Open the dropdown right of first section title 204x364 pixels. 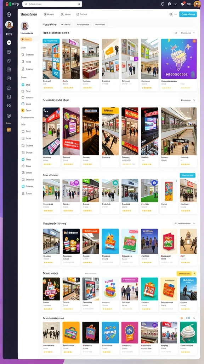click(185, 33)
